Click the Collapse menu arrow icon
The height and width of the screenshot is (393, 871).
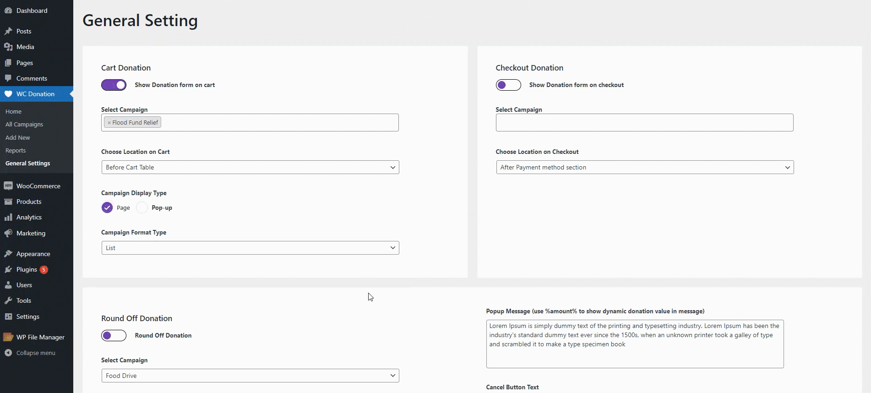click(x=8, y=353)
